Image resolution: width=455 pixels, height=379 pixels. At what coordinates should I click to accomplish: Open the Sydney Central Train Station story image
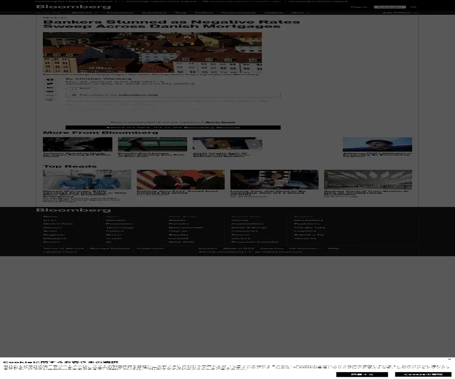[x=368, y=180]
